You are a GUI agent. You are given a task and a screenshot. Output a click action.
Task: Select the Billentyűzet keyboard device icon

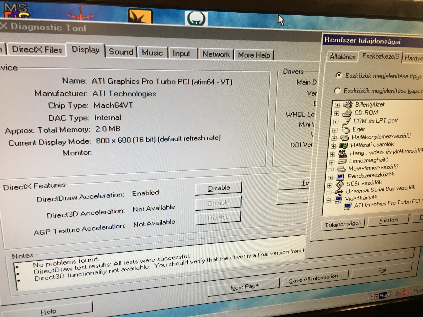click(348, 105)
